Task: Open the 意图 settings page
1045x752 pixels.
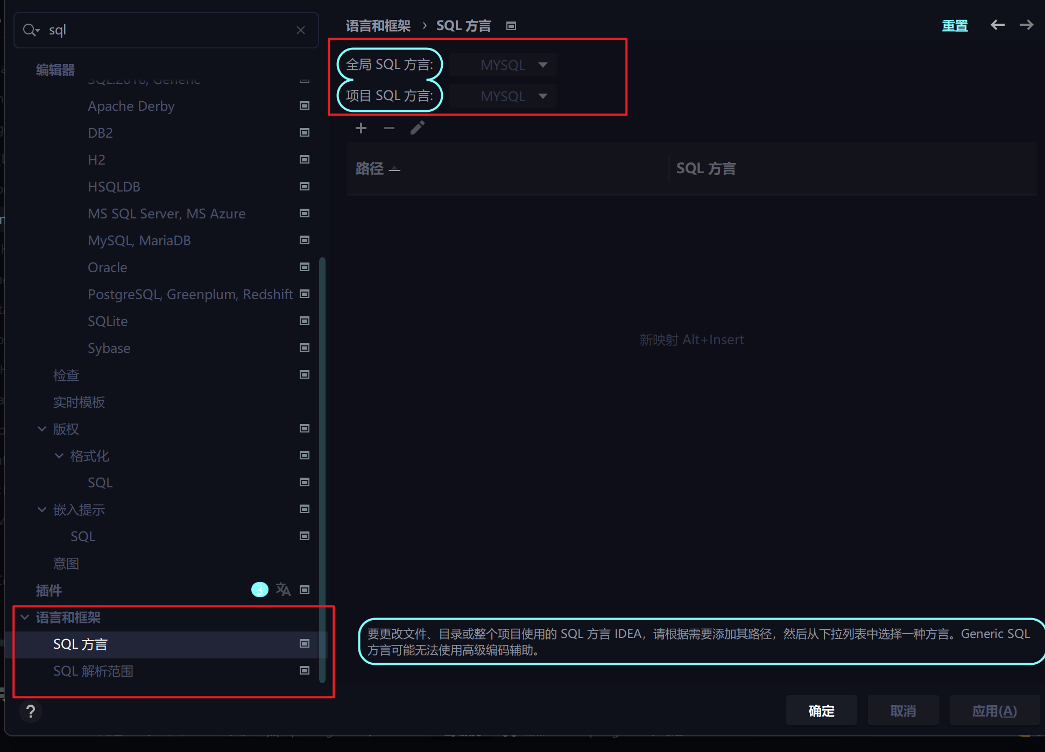Action: (x=66, y=563)
